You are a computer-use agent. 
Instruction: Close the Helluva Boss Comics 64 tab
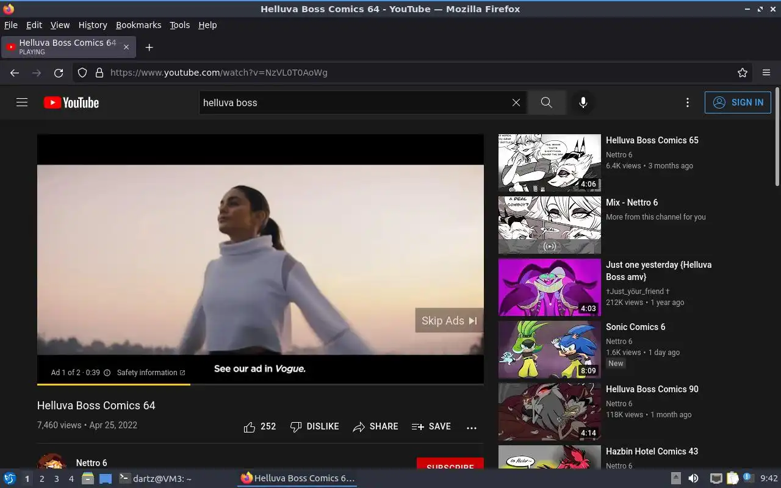tap(126, 47)
